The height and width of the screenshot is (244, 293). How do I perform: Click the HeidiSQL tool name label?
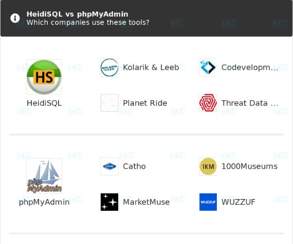point(44,103)
